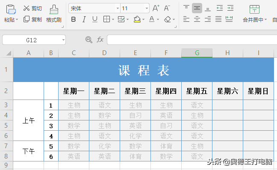Click 体育 cell in 星期四 column
The height and width of the screenshot is (170, 277).
pyautogui.click(x=166, y=146)
